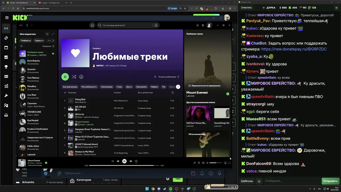Viewport: 341px width, 192px height.
Task: Open Post Malone in the library list
Action: (x=37, y=79)
